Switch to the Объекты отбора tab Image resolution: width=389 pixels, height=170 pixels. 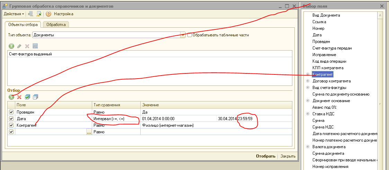[x=23, y=25]
